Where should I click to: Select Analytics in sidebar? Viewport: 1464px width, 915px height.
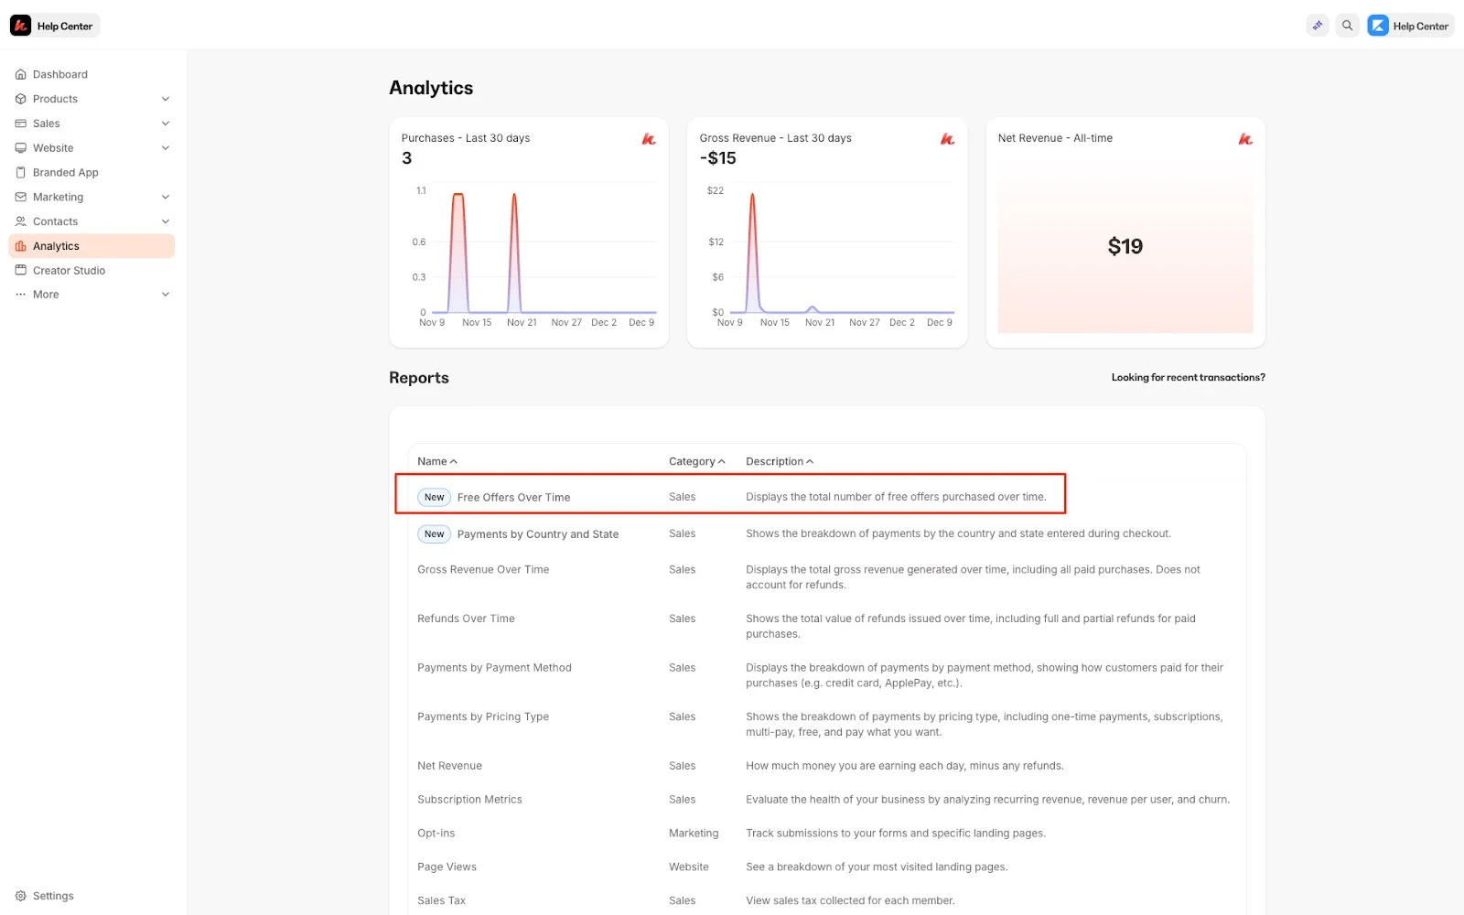[91, 246]
